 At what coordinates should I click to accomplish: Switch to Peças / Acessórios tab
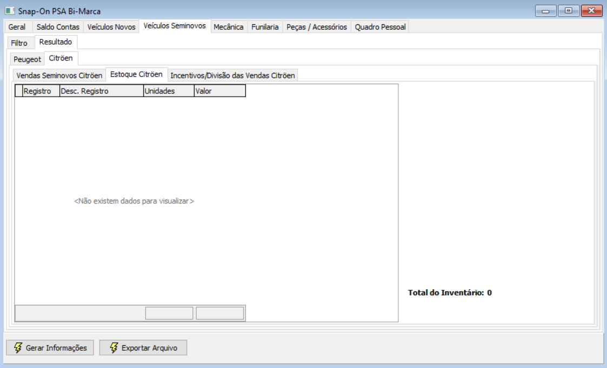coord(317,26)
